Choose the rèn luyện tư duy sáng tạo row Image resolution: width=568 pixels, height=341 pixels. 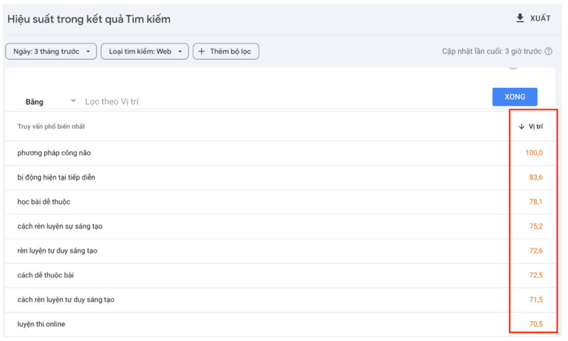tap(58, 251)
